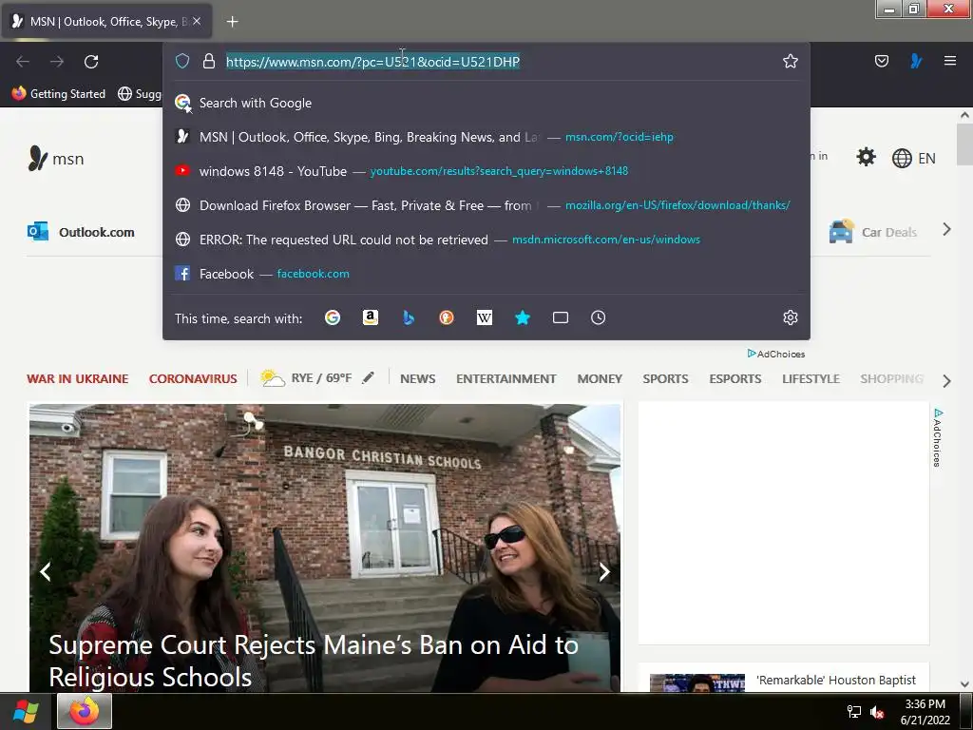
Task: Search bookmarks using the star shortcut
Action: click(x=523, y=317)
